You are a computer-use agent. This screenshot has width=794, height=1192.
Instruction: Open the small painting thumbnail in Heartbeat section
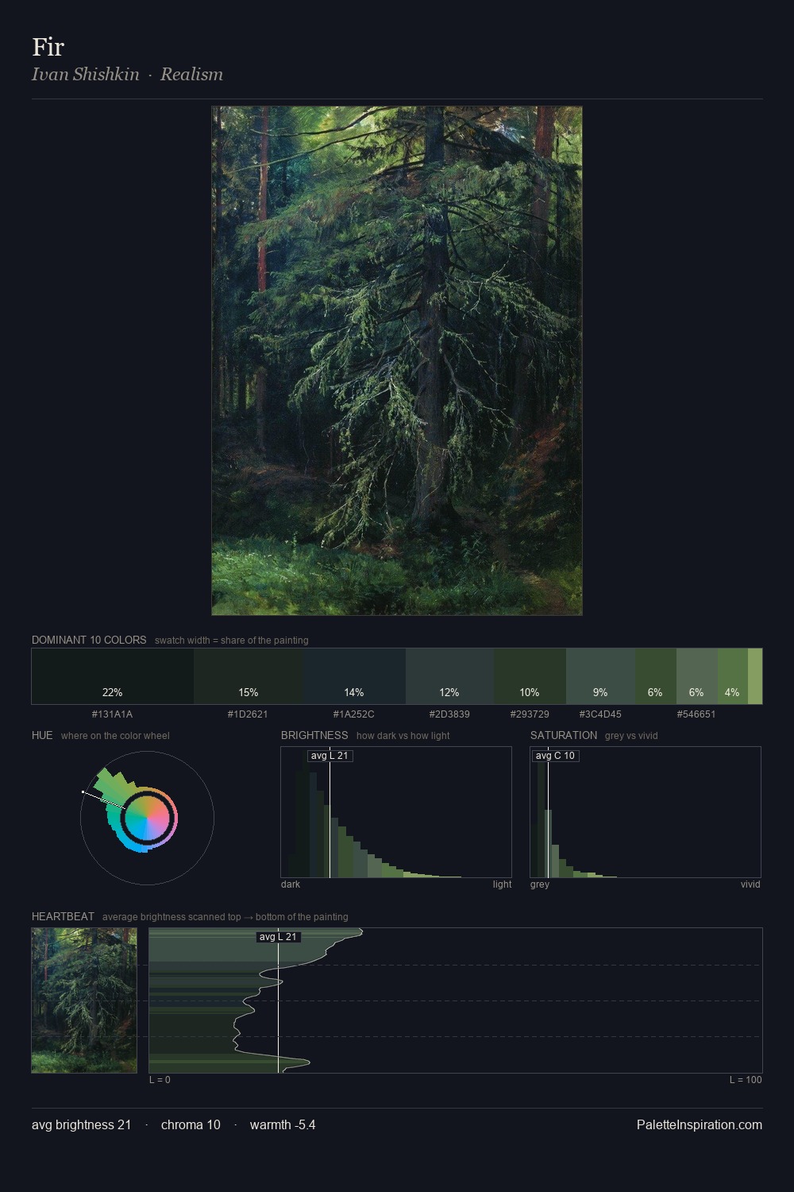click(84, 1000)
